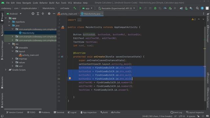
Task: Toggle the Resource Manager side tab
Action: 2,50
